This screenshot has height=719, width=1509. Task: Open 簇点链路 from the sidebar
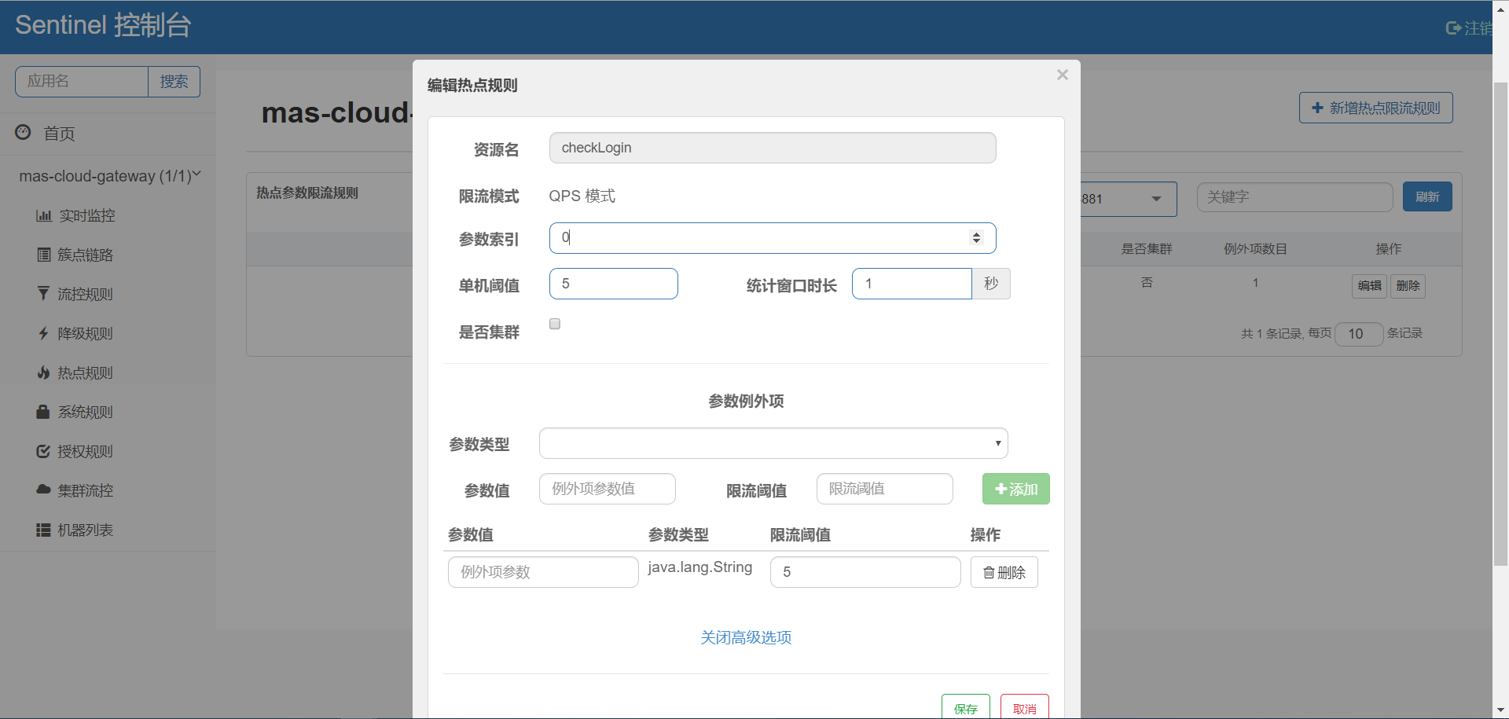tap(86, 255)
